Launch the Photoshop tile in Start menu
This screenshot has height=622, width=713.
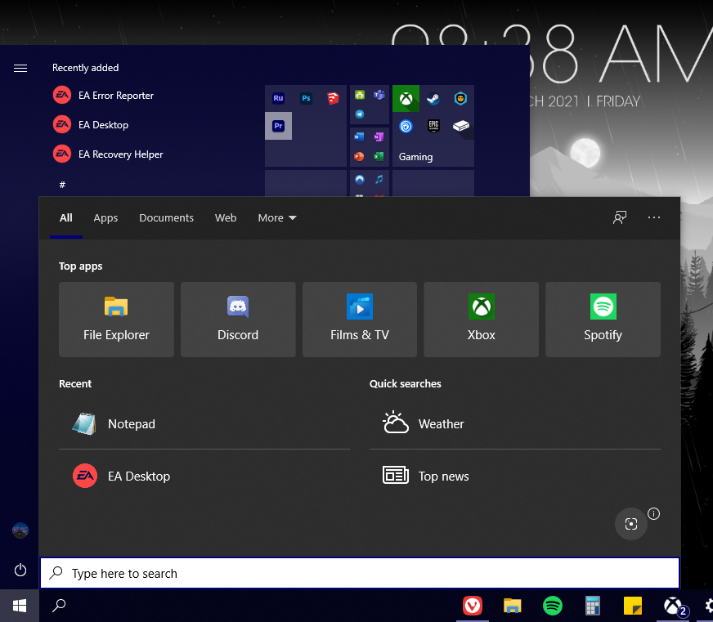click(306, 98)
